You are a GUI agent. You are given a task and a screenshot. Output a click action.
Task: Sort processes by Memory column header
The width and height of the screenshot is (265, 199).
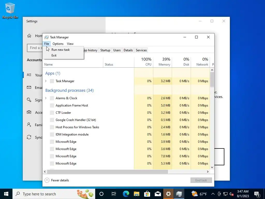click(163, 62)
